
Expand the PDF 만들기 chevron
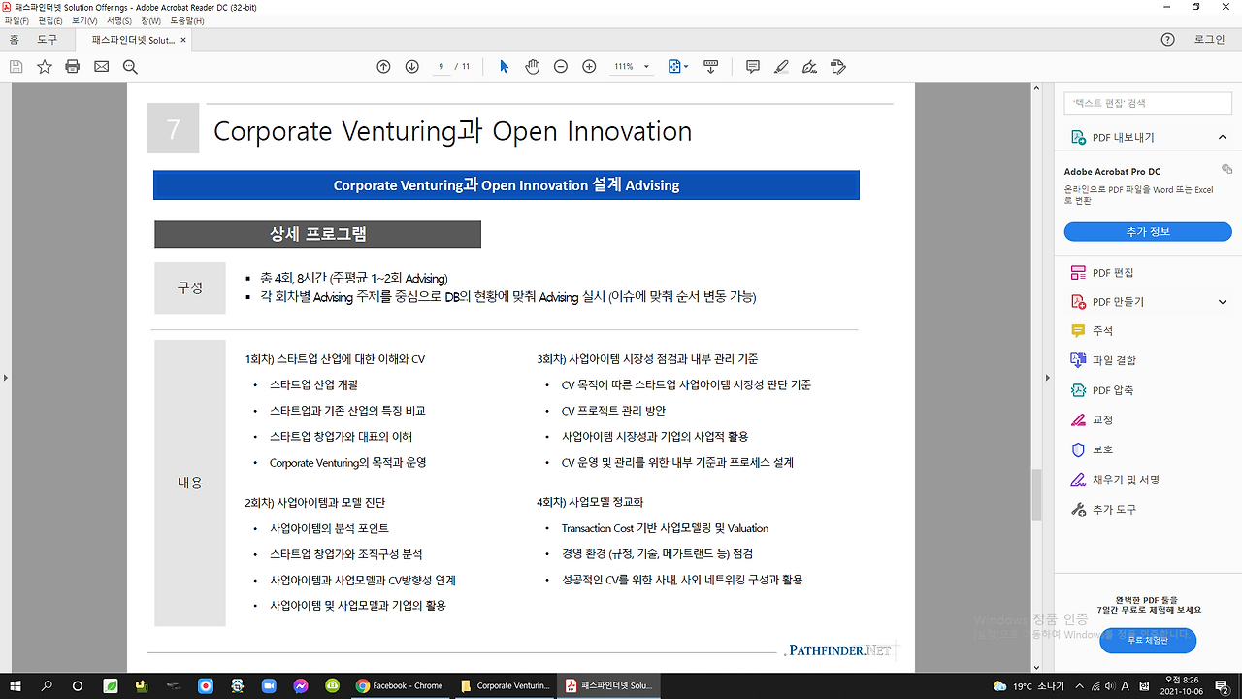[x=1223, y=302]
